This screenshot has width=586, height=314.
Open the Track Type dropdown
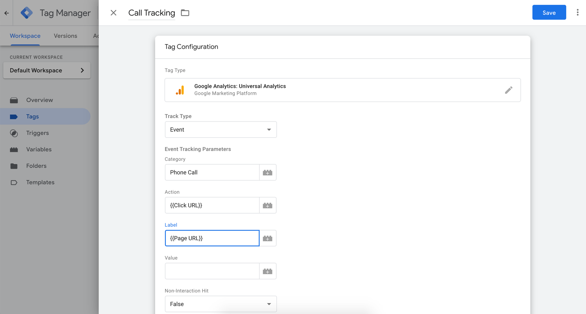click(x=221, y=129)
